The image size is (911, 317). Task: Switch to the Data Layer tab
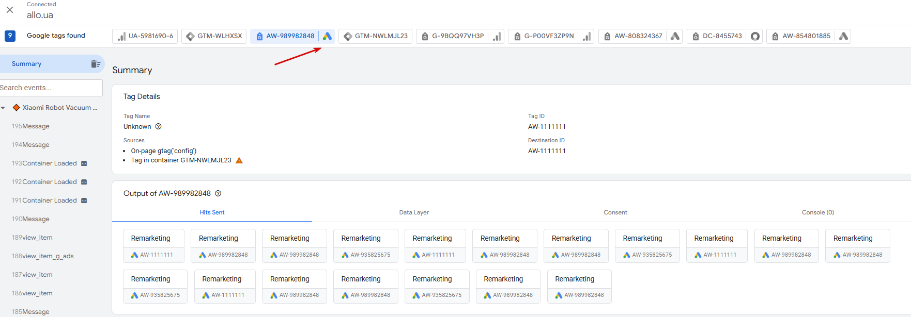414,212
